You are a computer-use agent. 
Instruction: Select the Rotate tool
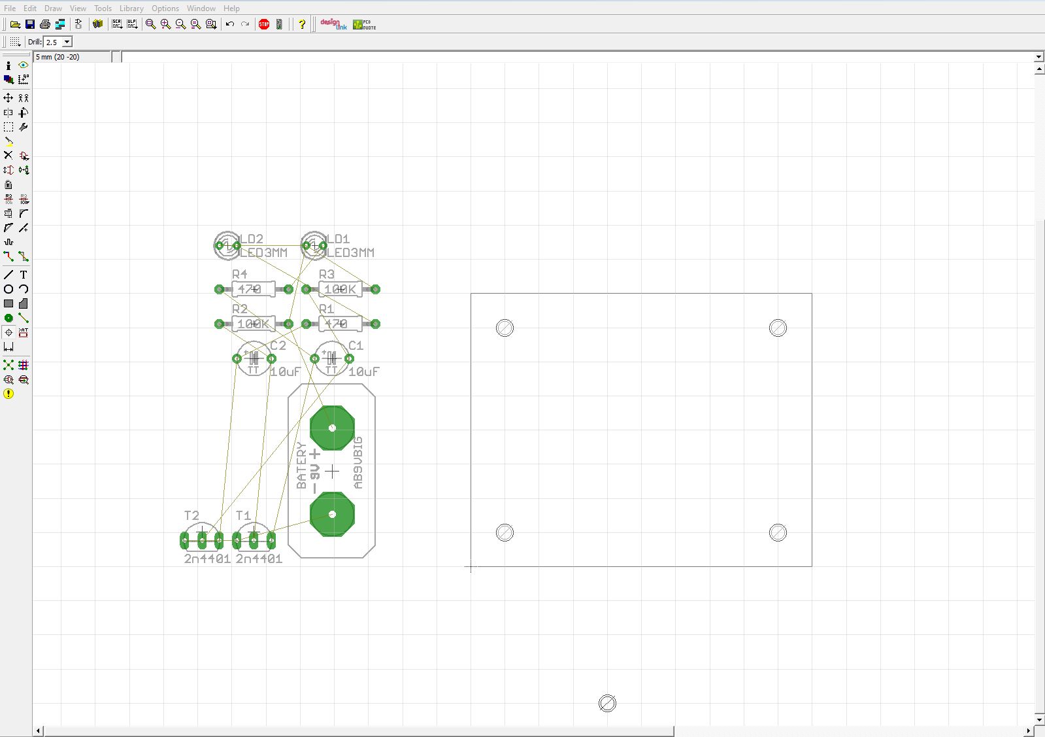24,112
